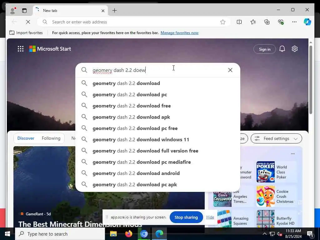Open notifications bell icon

282,49
